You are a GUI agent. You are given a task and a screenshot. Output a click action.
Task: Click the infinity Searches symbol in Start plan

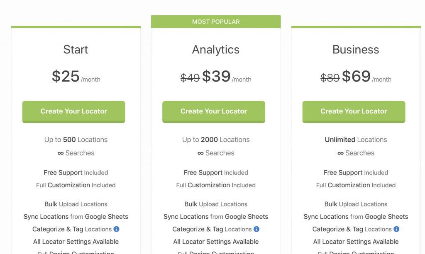click(61, 153)
